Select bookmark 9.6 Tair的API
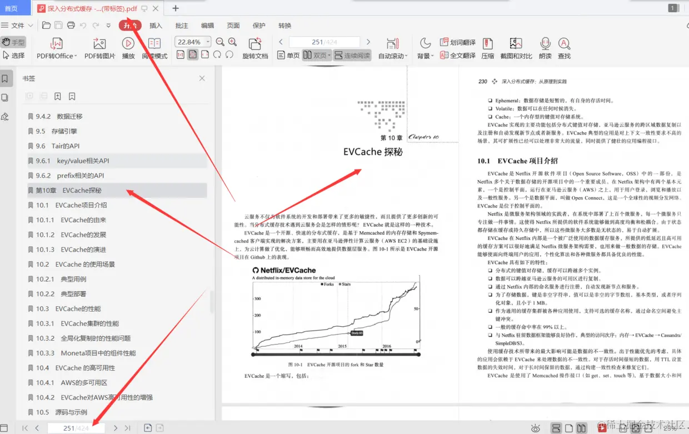689x434 pixels. click(117, 146)
